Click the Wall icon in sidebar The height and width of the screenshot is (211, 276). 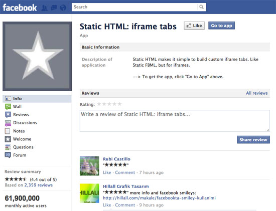[8, 107]
